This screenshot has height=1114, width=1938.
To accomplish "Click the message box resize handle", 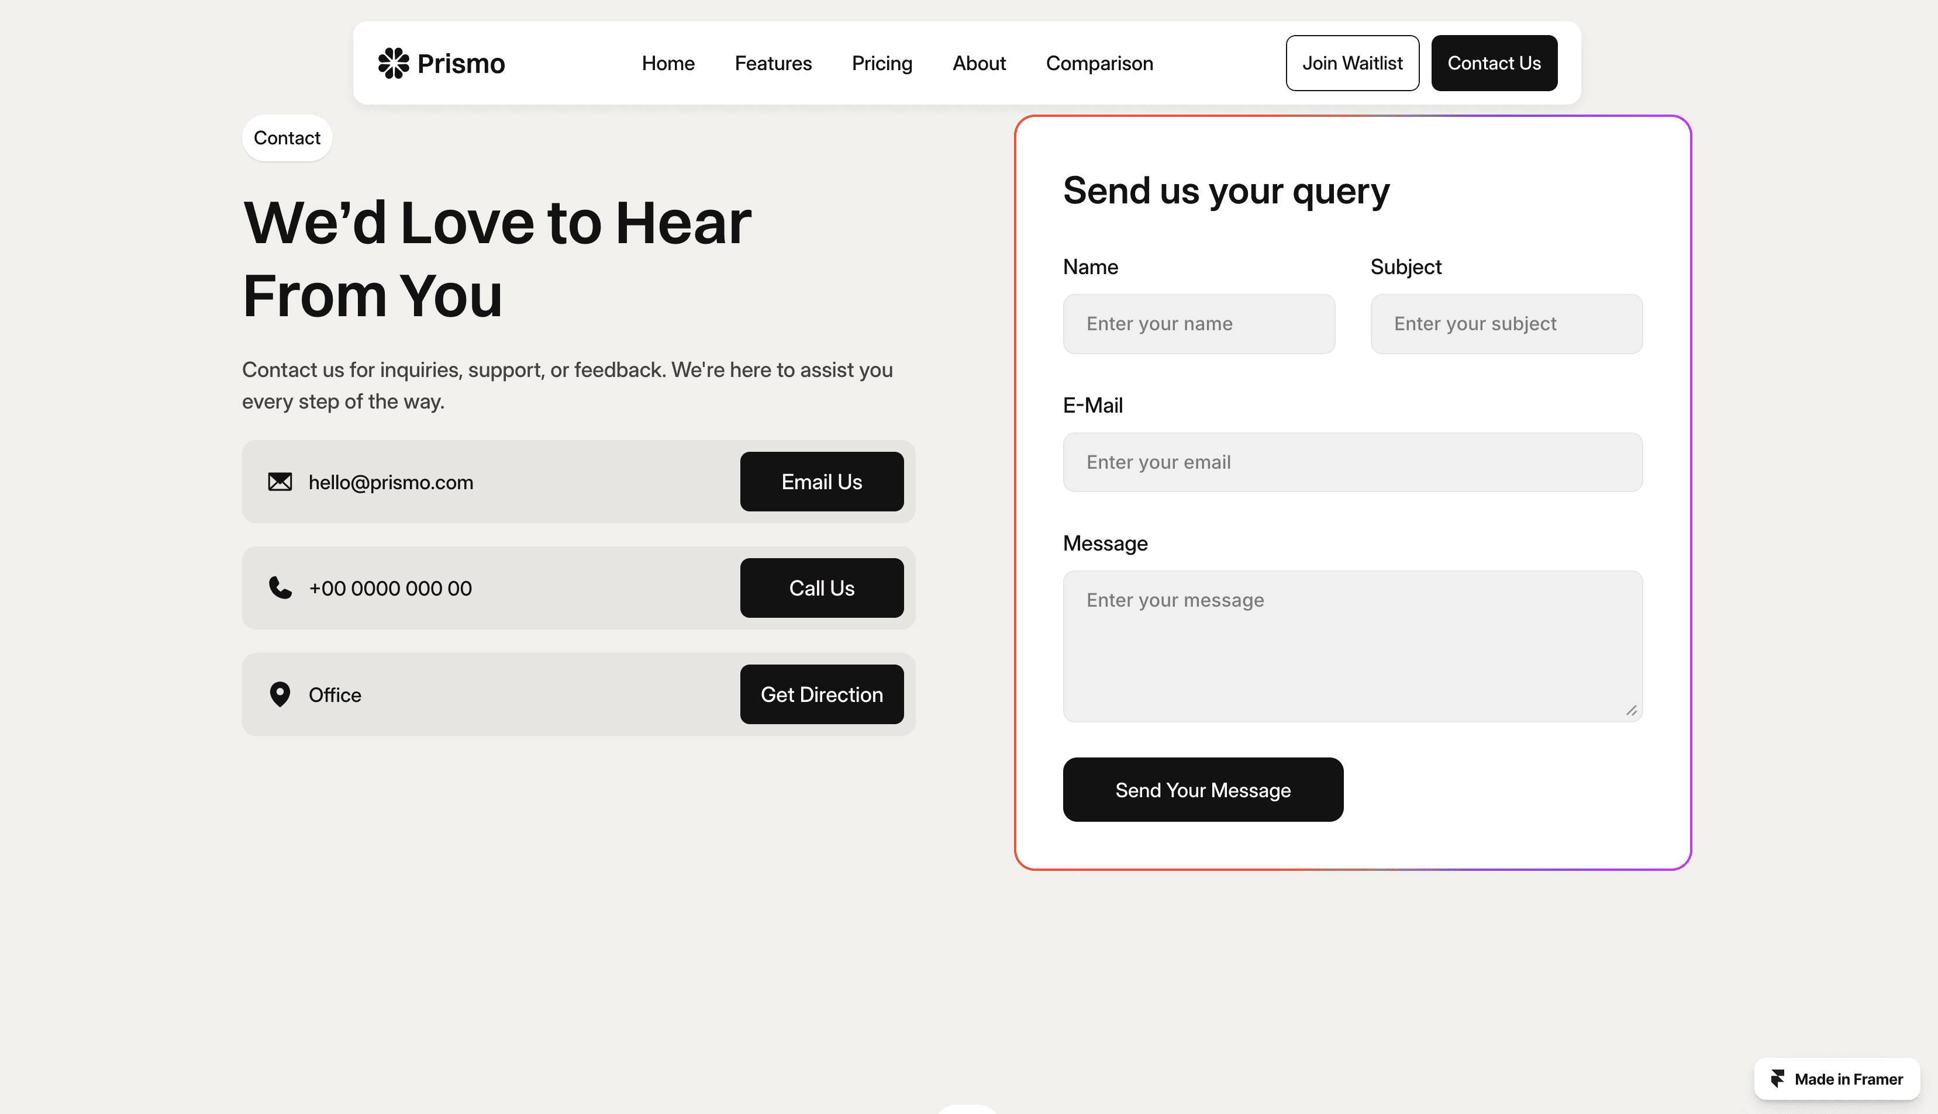I will (1631, 711).
